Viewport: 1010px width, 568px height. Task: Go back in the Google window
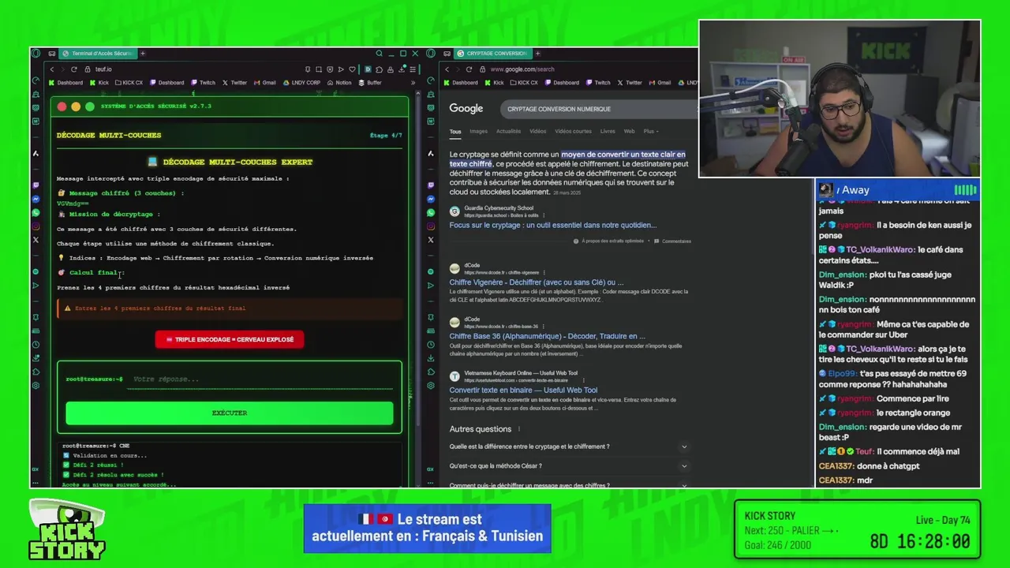(x=447, y=69)
